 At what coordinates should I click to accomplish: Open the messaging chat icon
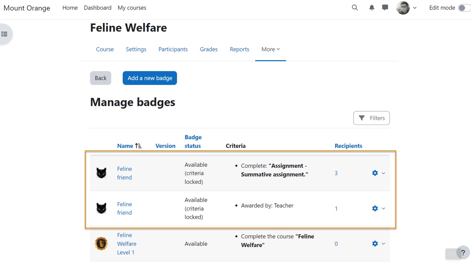click(x=385, y=7)
